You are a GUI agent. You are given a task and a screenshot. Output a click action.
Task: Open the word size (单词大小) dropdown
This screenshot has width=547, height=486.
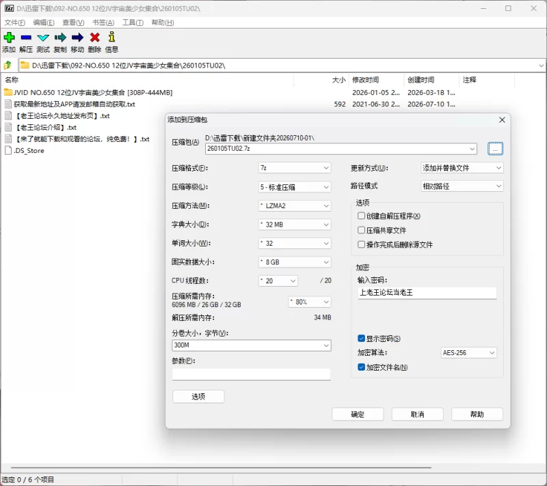(x=295, y=244)
